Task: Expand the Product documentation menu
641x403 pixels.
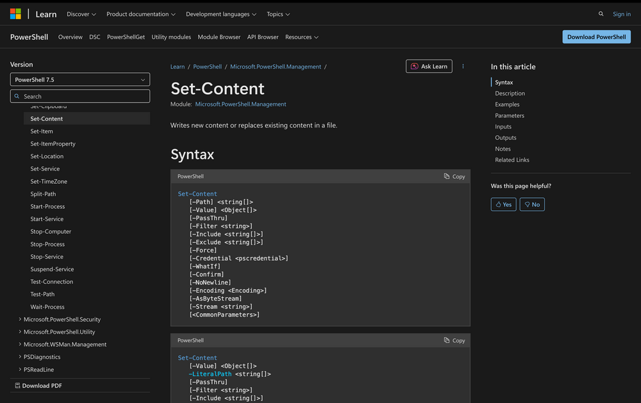Action: coord(141,14)
